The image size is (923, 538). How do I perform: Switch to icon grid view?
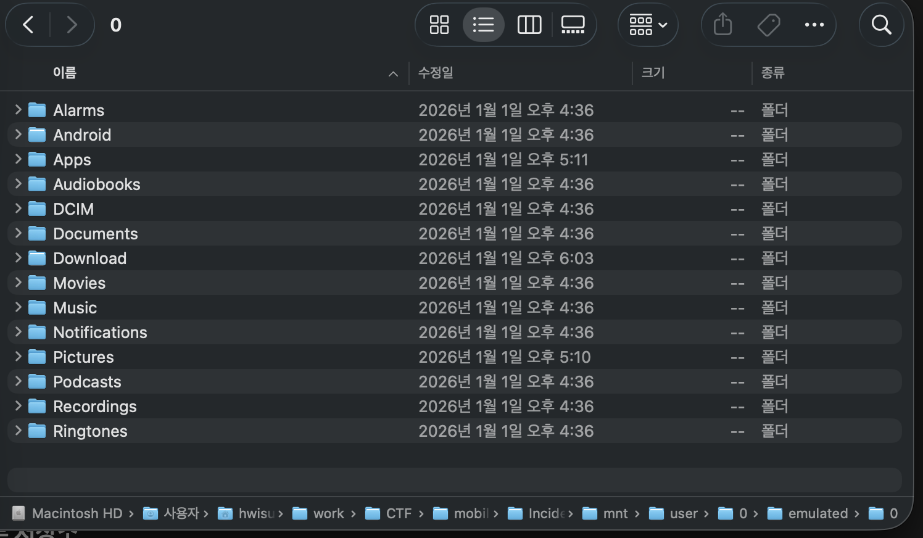coord(439,25)
